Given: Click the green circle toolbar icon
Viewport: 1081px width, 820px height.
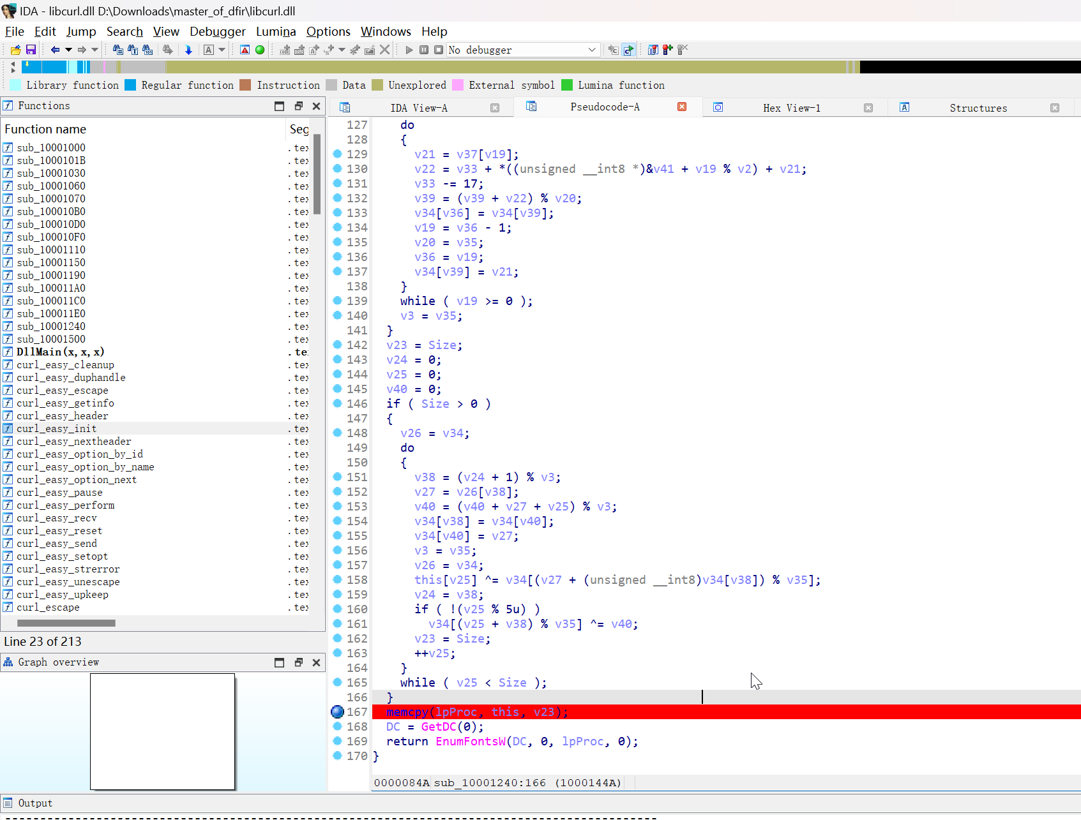Looking at the screenshot, I should (260, 50).
